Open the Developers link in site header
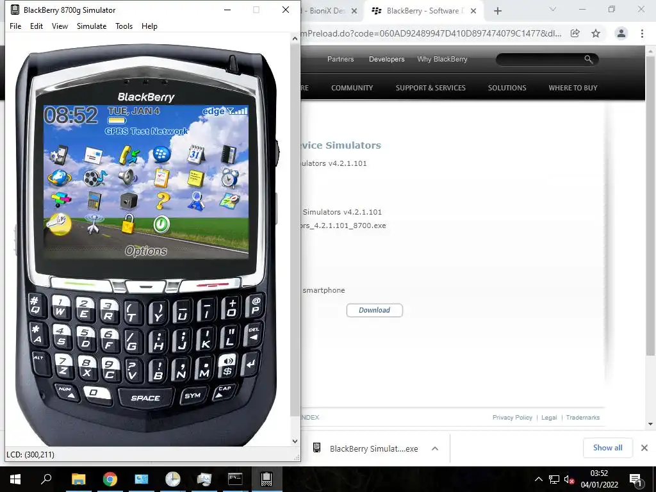Image resolution: width=656 pixels, height=492 pixels. coord(386,59)
